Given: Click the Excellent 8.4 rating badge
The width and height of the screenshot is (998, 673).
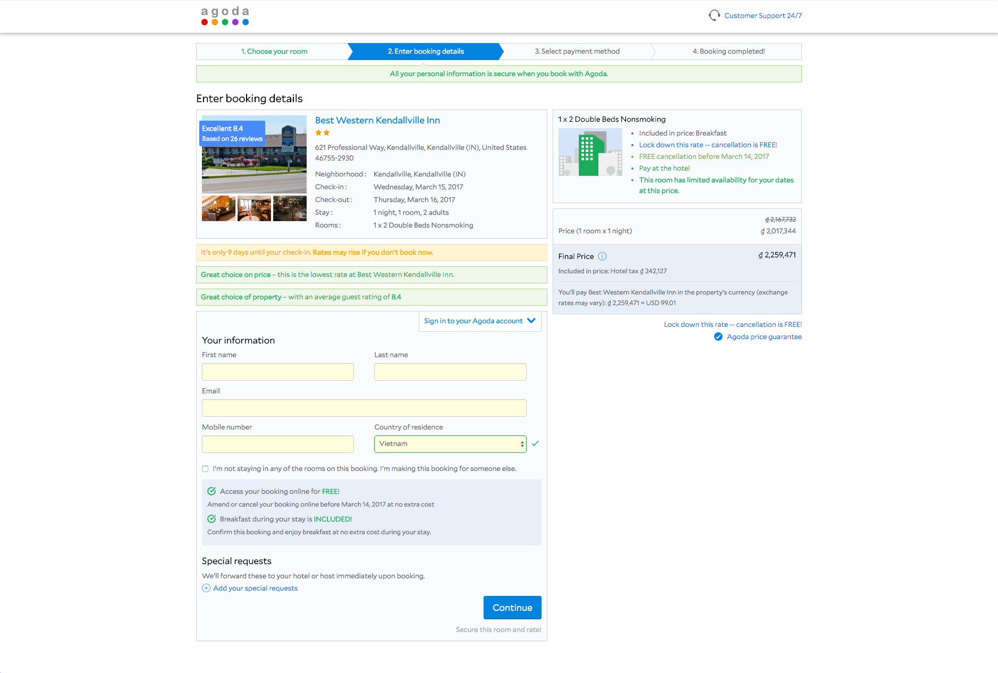Looking at the screenshot, I should point(232,133).
